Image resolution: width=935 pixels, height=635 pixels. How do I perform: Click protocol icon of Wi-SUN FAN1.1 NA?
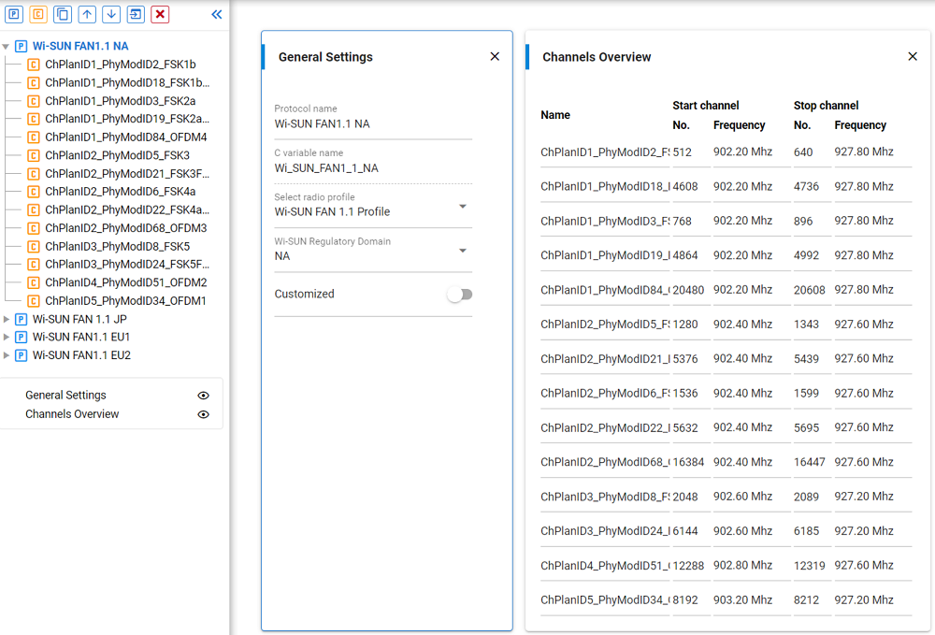(21, 46)
